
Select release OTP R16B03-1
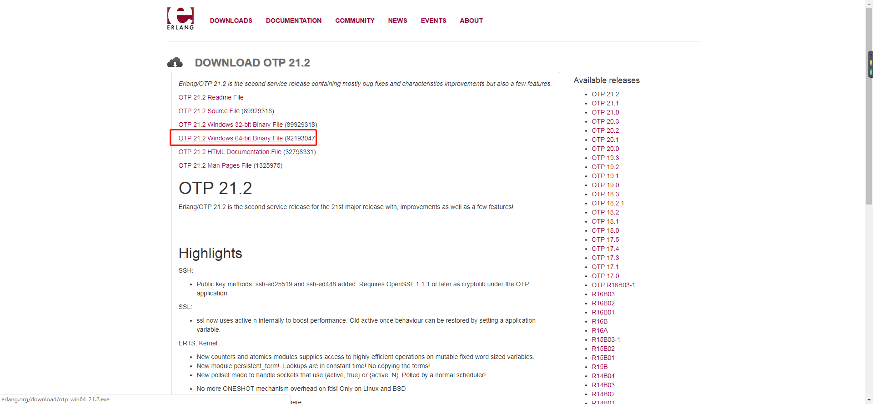pos(613,285)
